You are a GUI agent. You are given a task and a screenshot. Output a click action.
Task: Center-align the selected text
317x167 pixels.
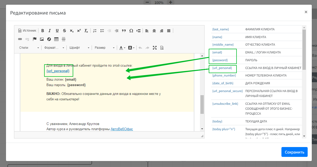[154, 31]
